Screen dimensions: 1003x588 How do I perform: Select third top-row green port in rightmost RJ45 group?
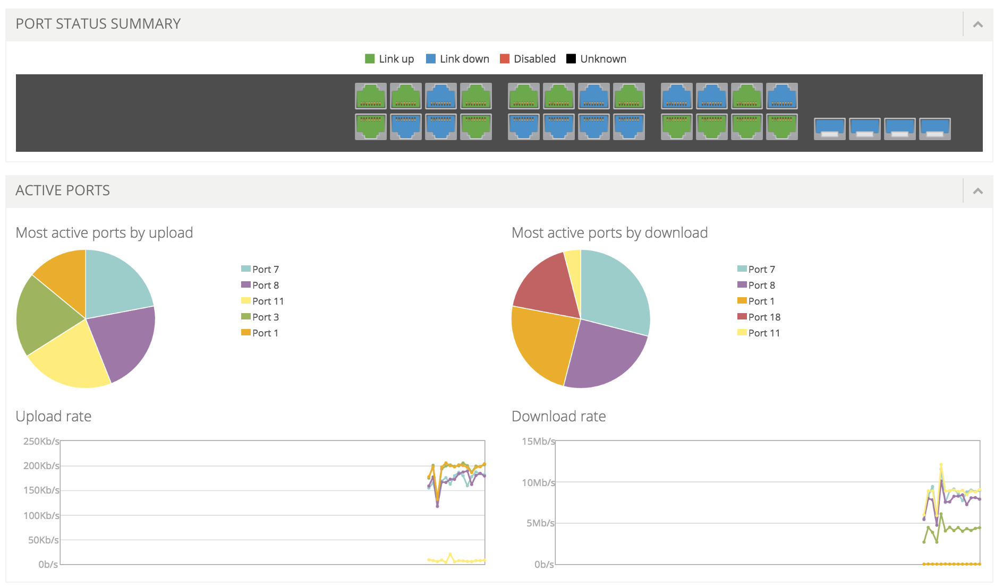(747, 96)
